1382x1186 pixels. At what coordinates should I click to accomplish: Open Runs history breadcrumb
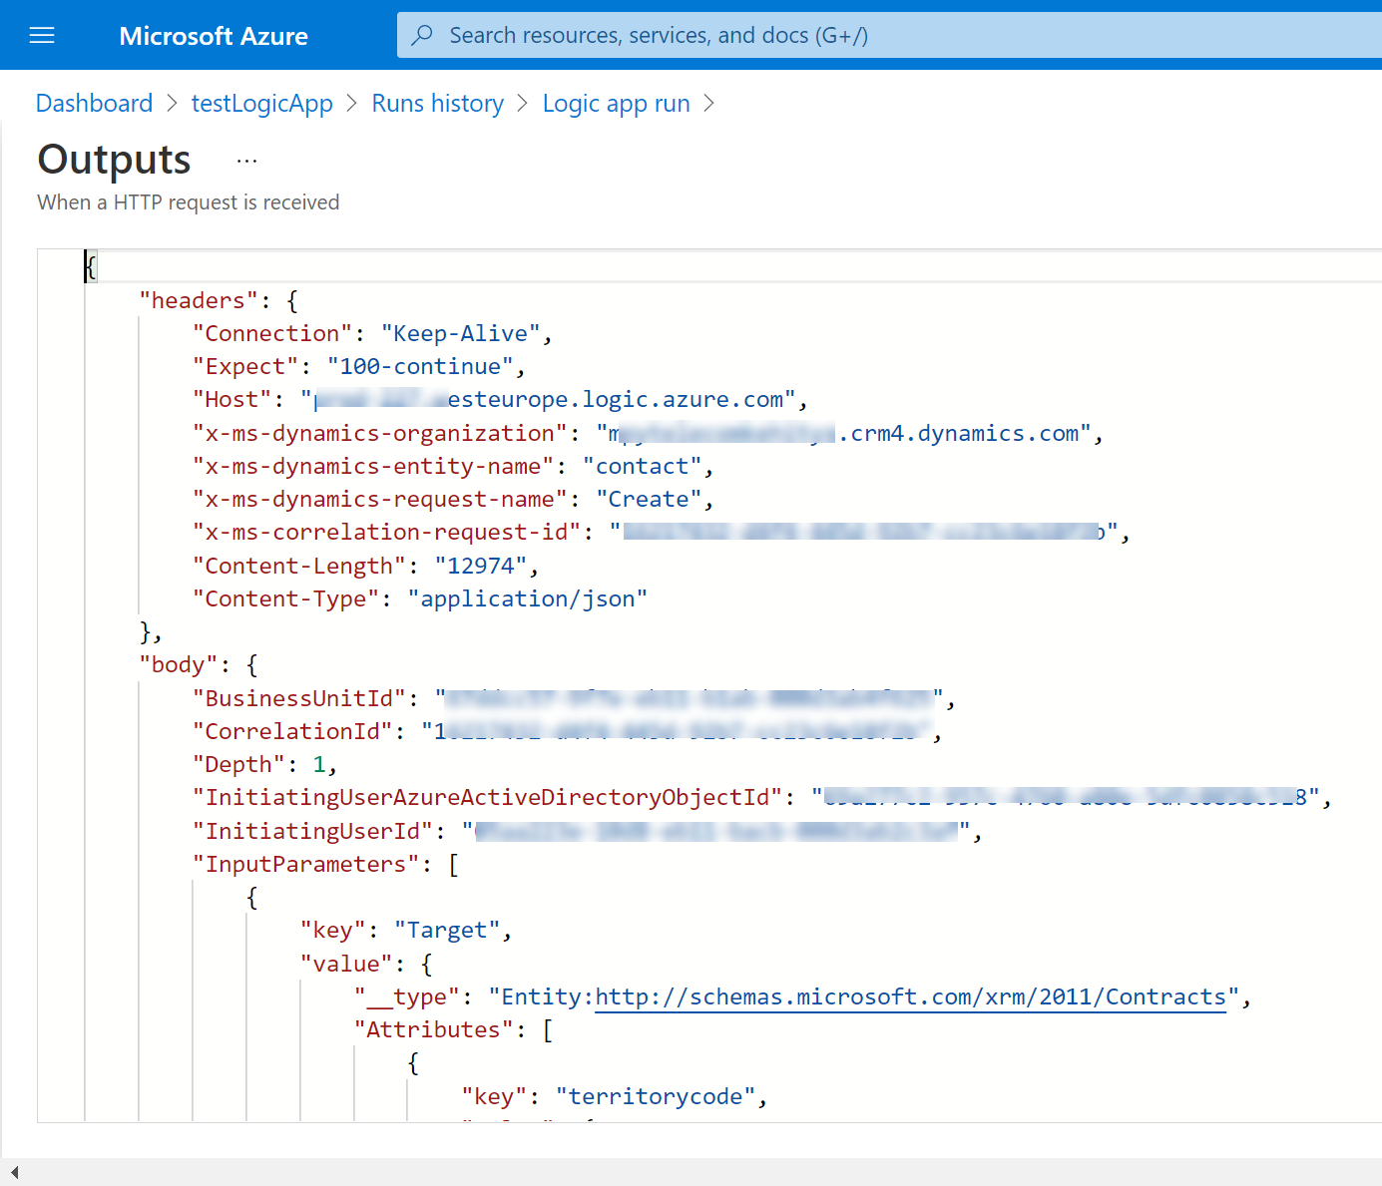click(x=437, y=104)
